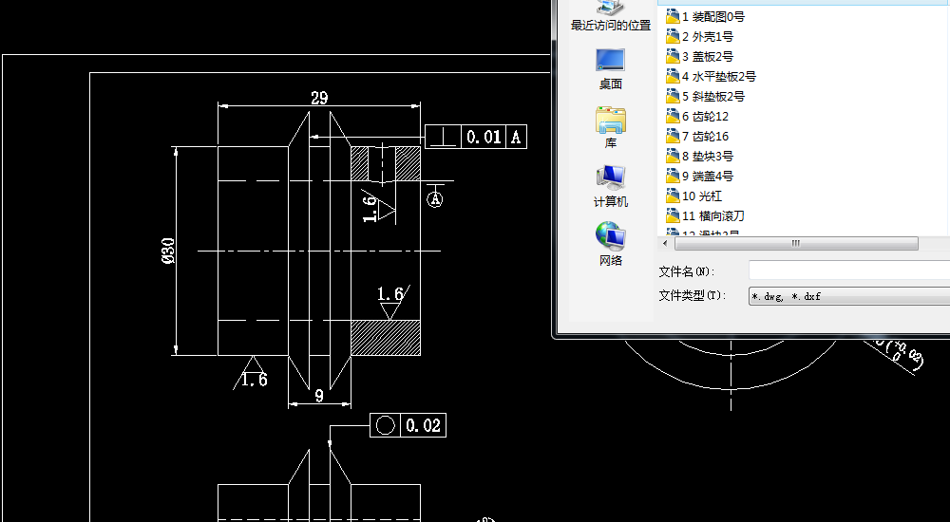Click the 29 dimension text in drawing
The image size is (950, 522).
coord(319,98)
